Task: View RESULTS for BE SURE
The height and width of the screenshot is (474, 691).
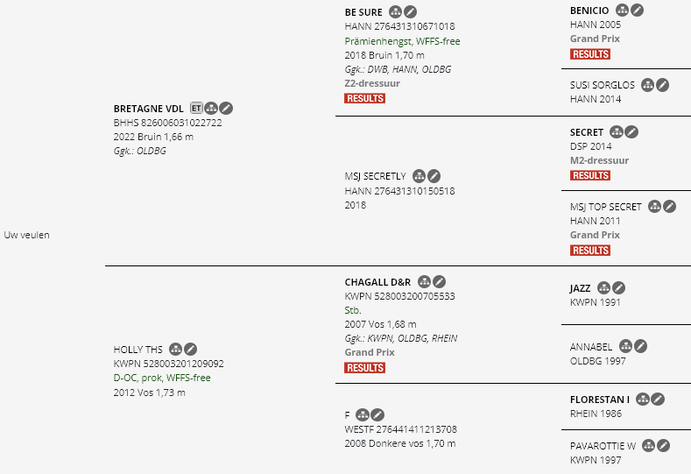Action: [x=365, y=98]
